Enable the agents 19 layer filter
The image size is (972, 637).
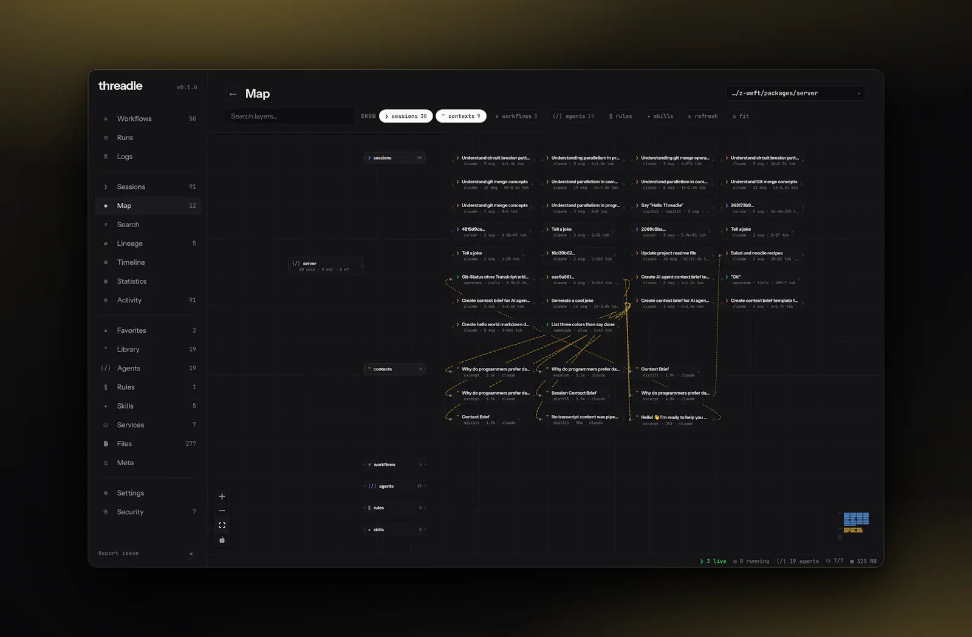(x=573, y=116)
